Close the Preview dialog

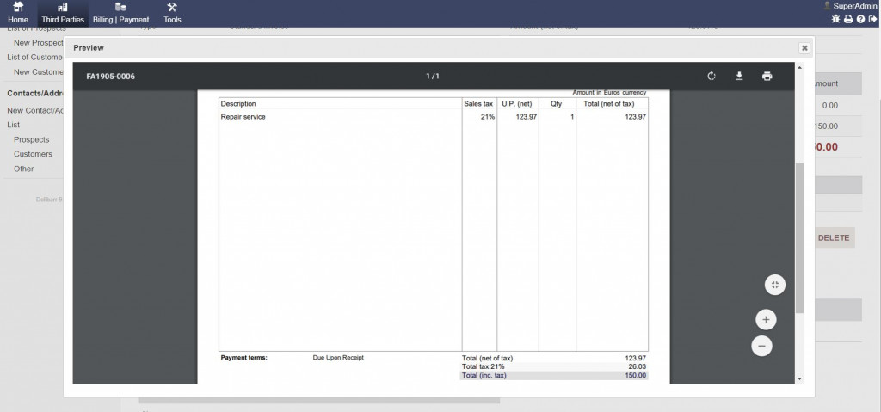(x=804, y=48)
